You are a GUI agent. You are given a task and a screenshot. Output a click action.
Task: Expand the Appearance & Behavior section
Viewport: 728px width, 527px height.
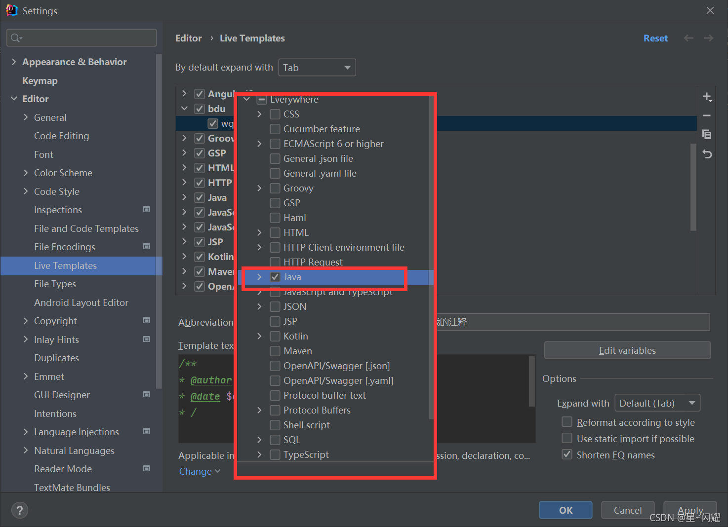[x=14, y=62]
